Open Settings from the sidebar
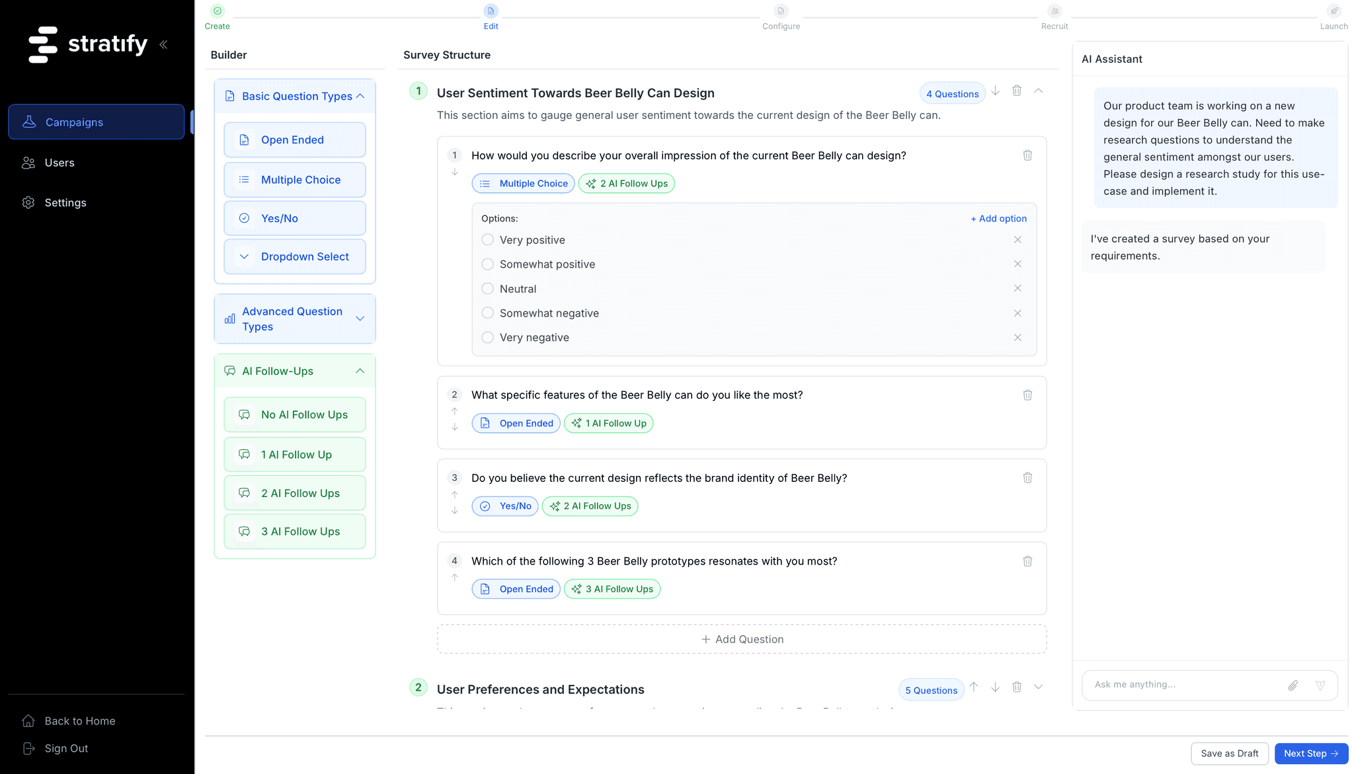The image size is (1354, 774). pyautogui.click(x=65, y=202)
